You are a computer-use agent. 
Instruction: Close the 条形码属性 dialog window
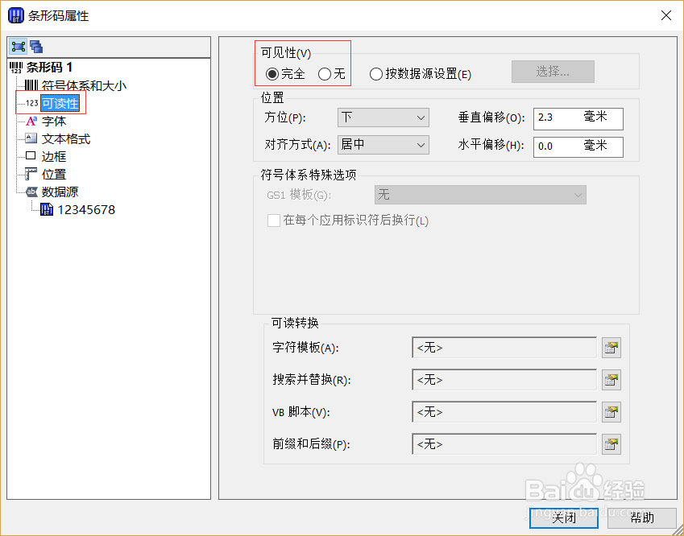tap(665, 15)
